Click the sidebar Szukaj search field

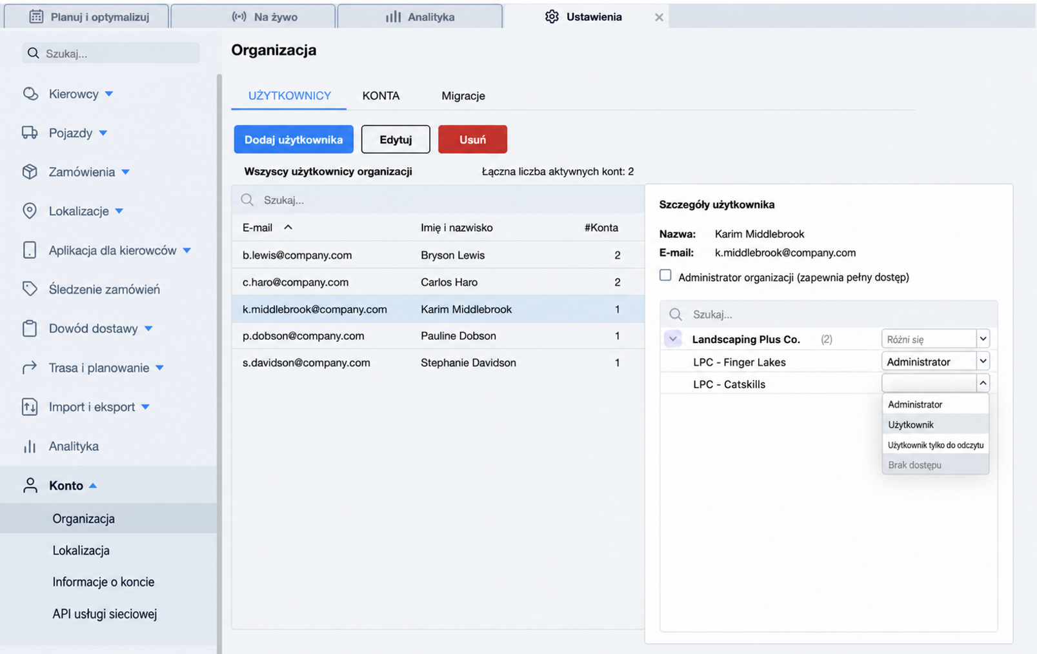click(111, 53)
